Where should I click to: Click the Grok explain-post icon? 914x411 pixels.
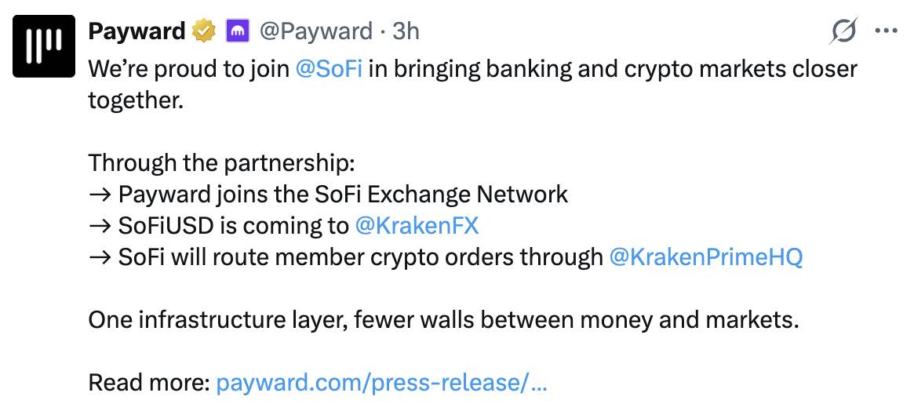(843, 31)
